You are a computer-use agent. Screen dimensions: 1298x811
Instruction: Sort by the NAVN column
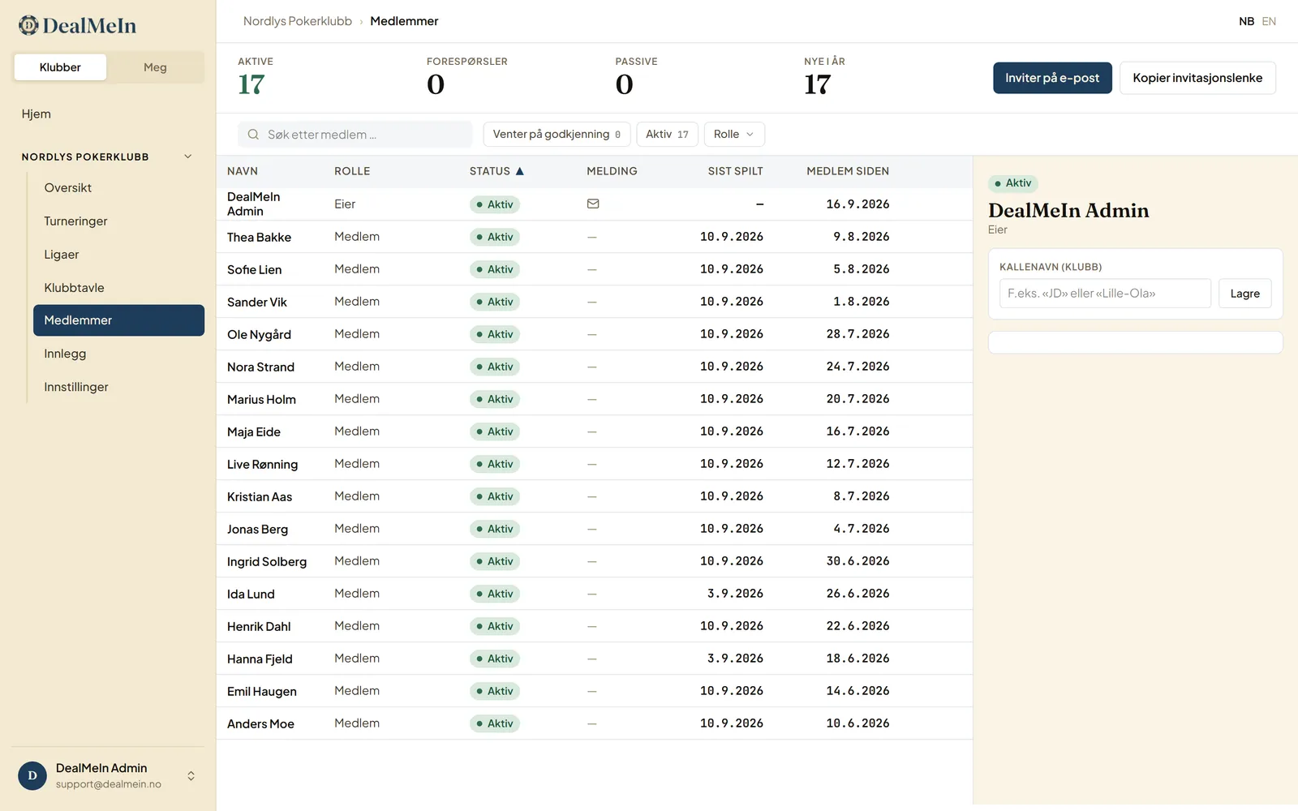243,171
